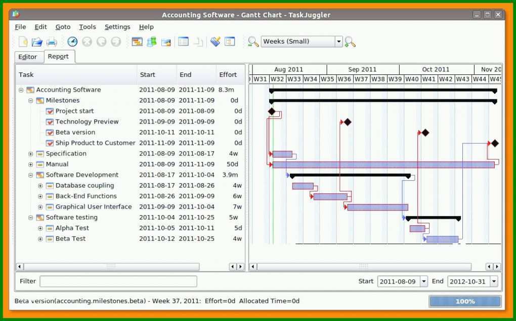Click the Effort column header

tap(230, 75)
